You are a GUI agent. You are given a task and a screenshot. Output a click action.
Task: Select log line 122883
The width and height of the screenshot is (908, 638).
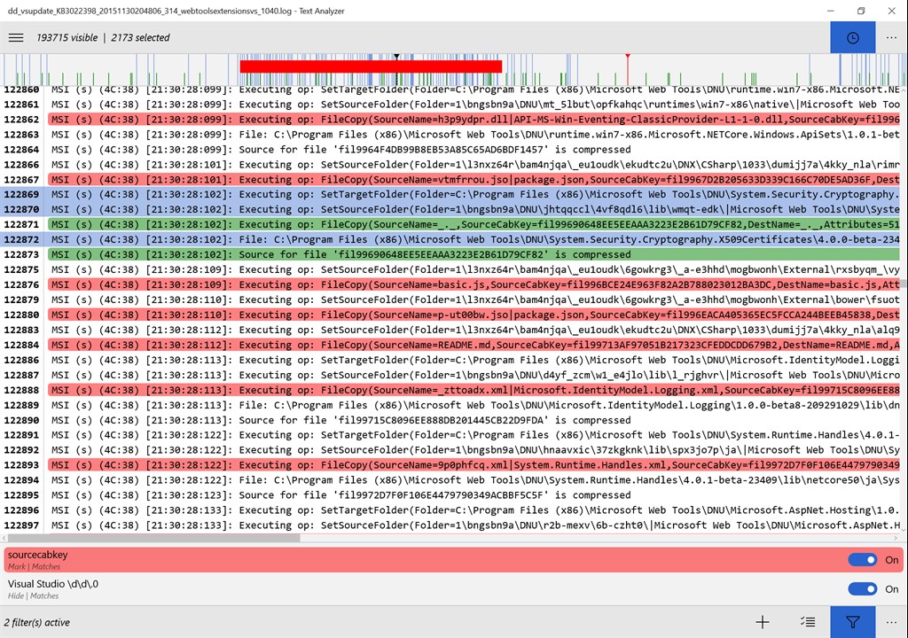[x=451, y=330]
